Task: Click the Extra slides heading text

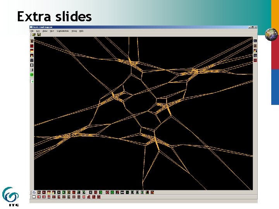Action: [x=54, y=16]
